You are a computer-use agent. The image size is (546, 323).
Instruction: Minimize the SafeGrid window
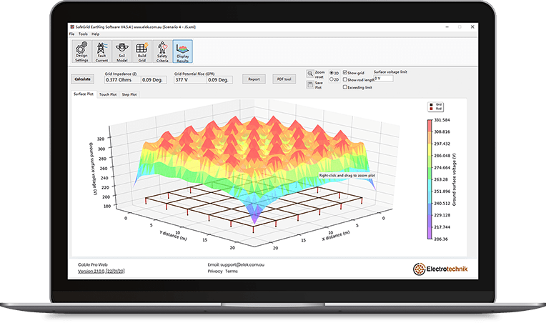447,27
